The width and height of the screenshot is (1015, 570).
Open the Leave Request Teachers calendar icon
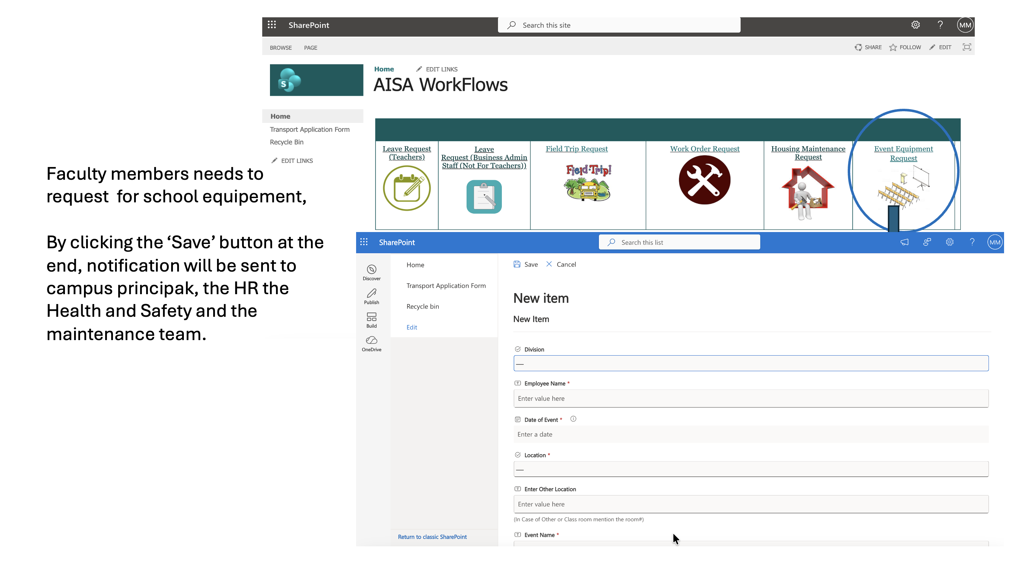[x=407, y=188]
